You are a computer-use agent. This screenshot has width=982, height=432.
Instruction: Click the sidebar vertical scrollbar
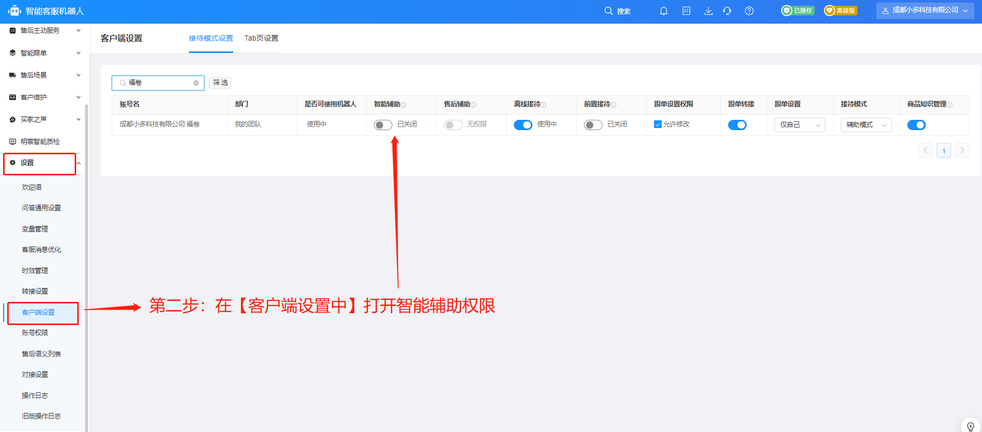[87, 267]
